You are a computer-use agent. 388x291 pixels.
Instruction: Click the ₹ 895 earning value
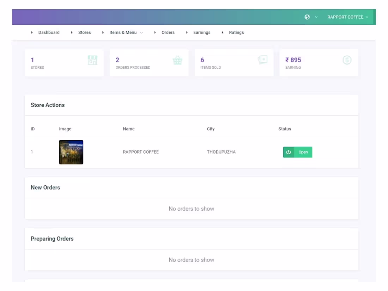[293, 60]
